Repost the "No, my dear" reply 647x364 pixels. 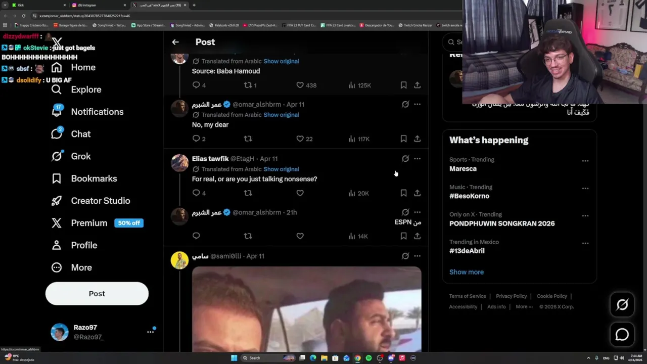pos(248,139)
